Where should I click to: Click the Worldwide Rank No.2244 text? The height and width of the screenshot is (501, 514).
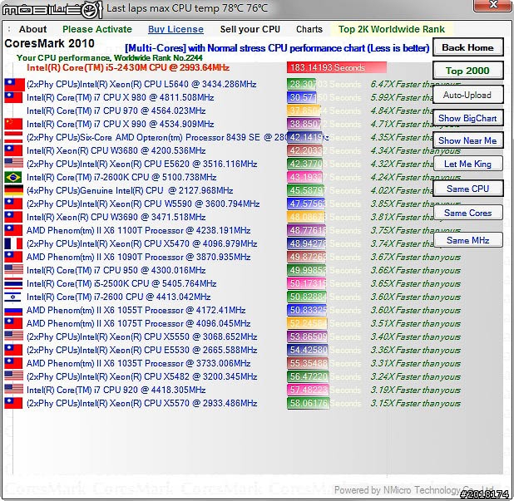158,58
